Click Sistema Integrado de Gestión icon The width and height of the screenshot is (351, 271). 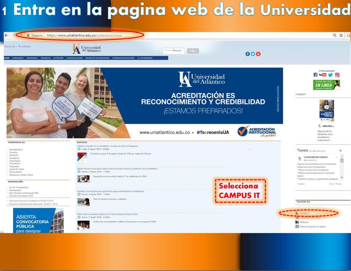pyautogui.click(x=297, y=226)
